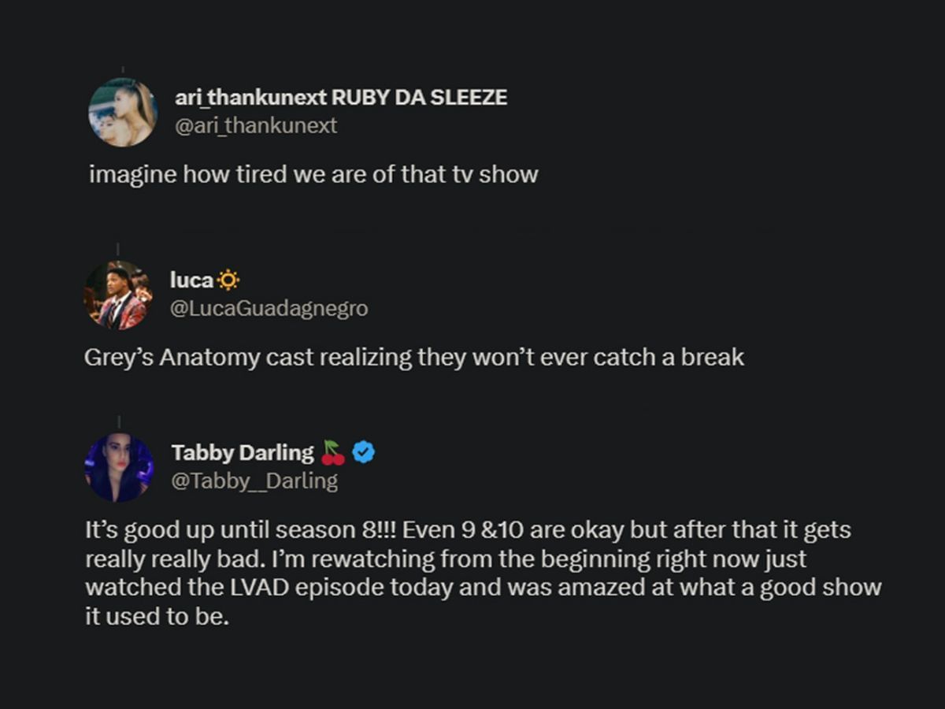Click Tabby Darling's profile photo

120,467
